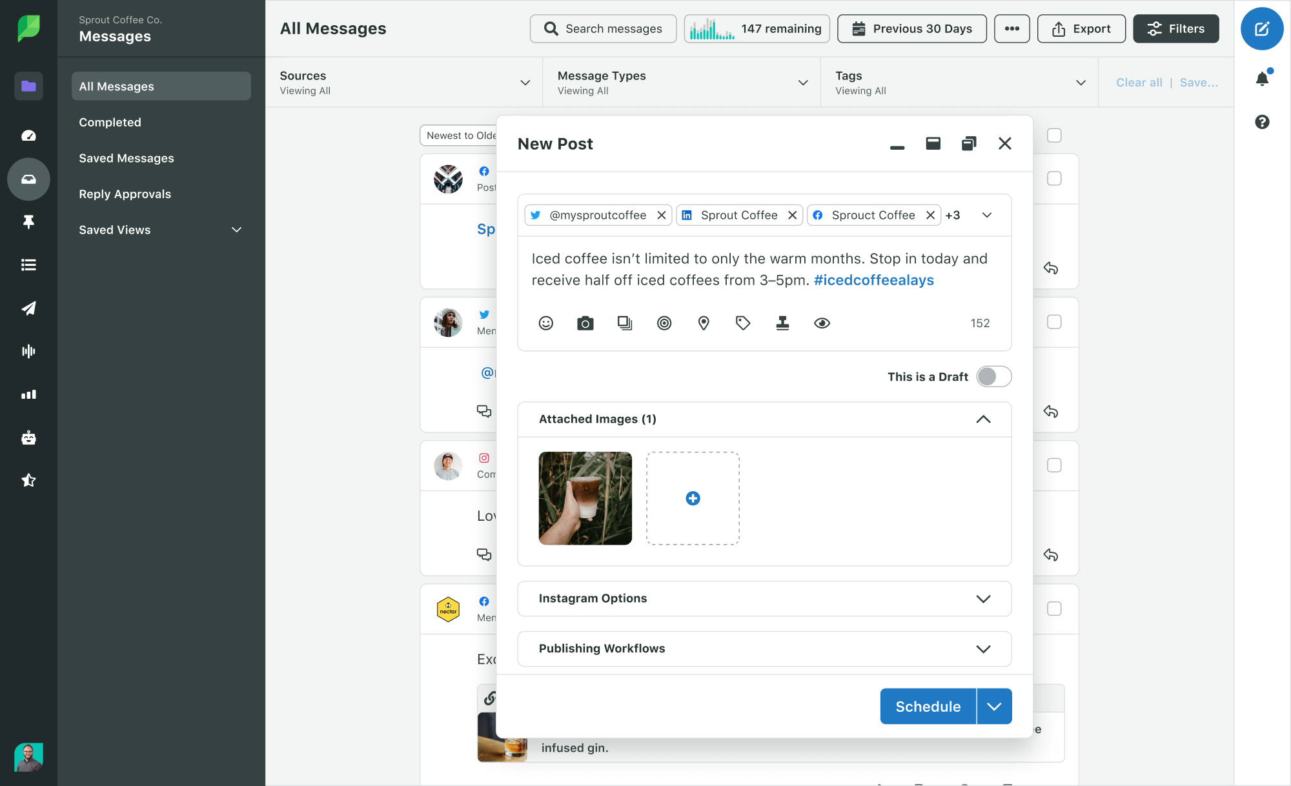Click the asset library icon in toolbar
This screenshot has width=1291, height=786.
click(625, 323)
